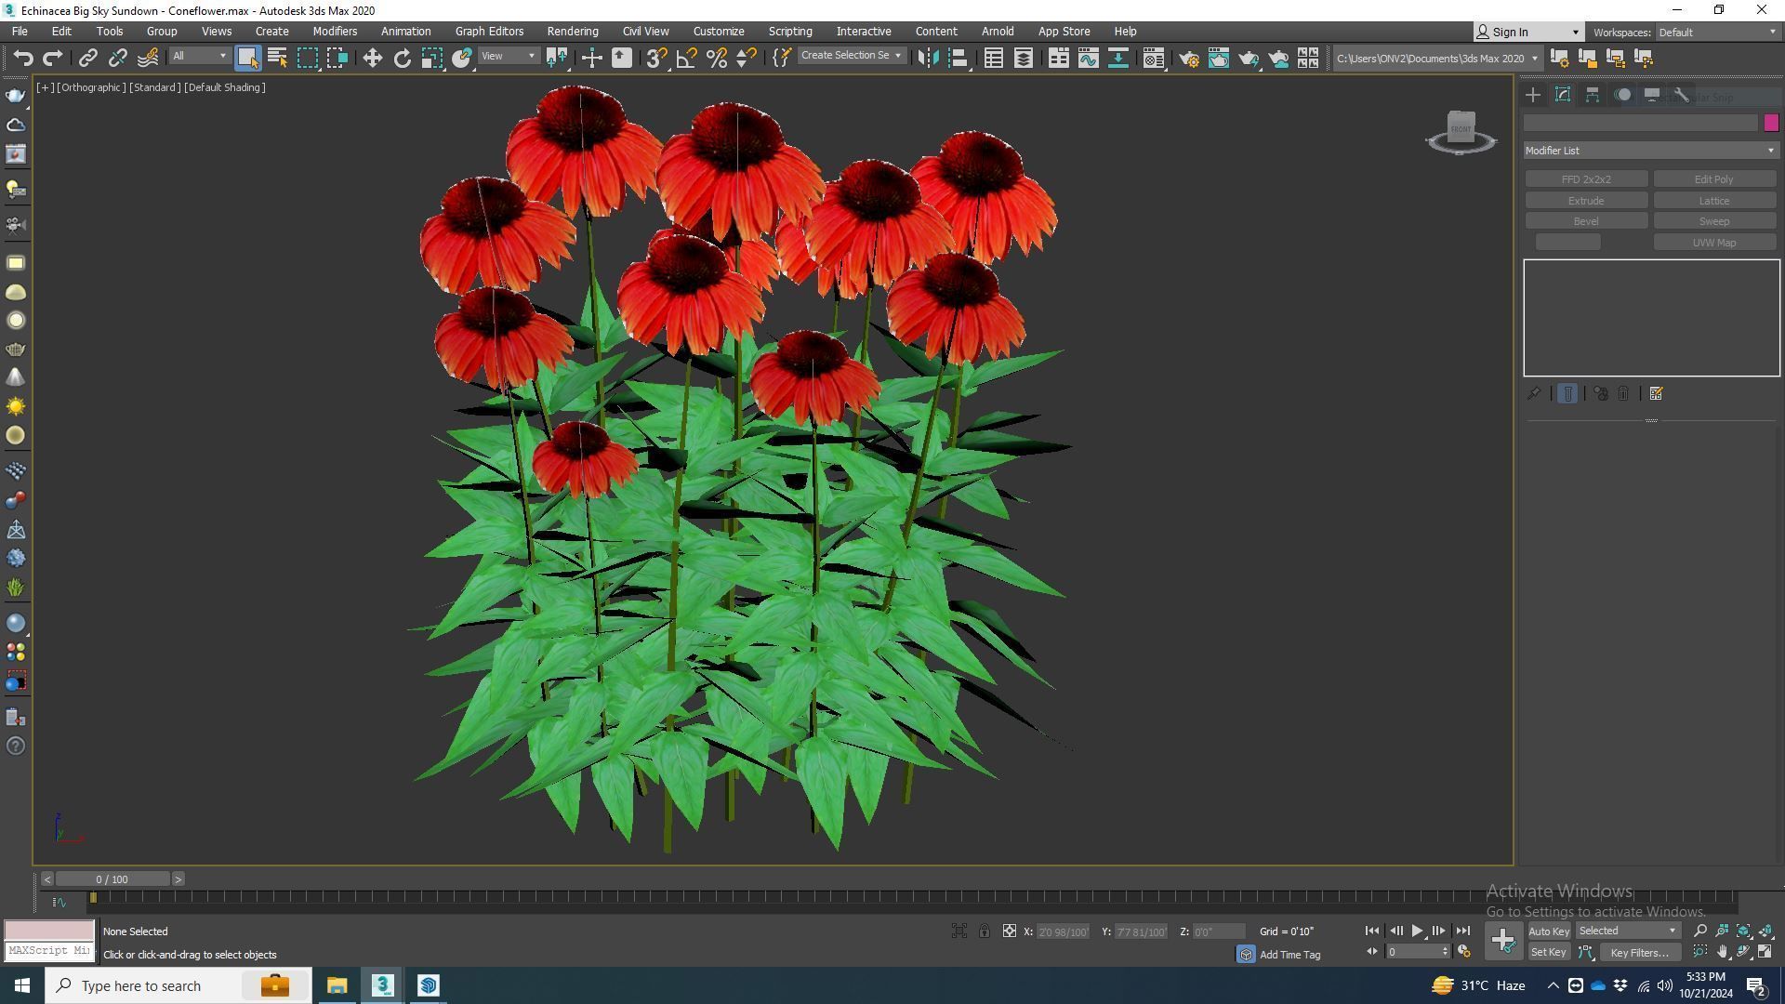Image resolution: width=1785 pixels, height=1004 pixels.
Task: Click the time slider 0 / 100 handle
Action: pyautogui.click(x=112, y=879)
